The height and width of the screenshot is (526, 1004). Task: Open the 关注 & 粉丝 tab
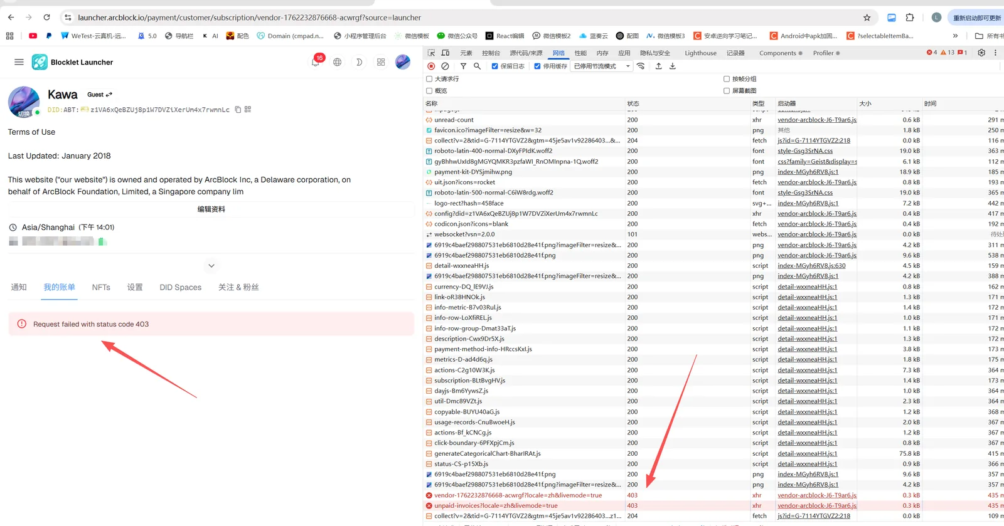(x=238, y=287)
